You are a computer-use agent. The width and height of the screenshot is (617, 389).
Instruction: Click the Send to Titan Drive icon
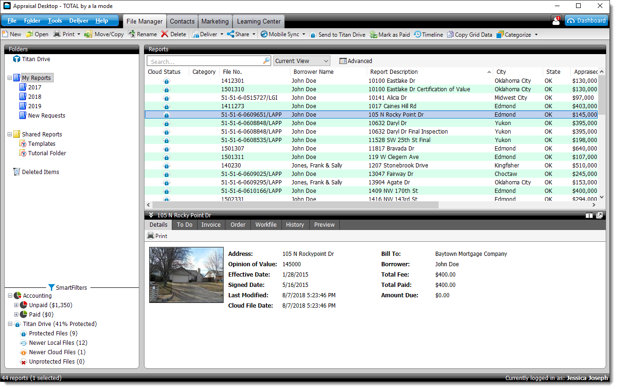[313, 35]
